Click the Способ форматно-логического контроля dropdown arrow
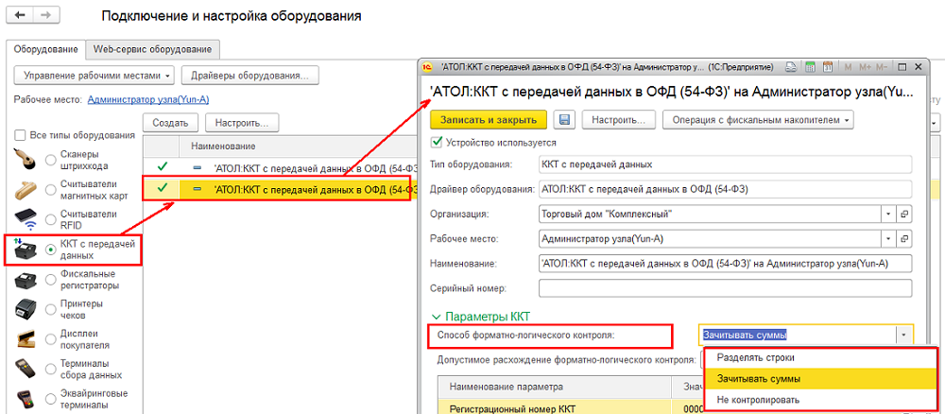The height and width of the screenshot is (414, 945). [x=904, y=335]
